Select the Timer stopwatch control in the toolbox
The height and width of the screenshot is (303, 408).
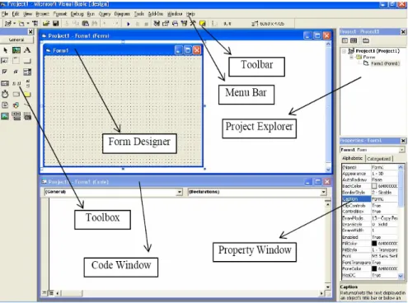tap(5, 94)
